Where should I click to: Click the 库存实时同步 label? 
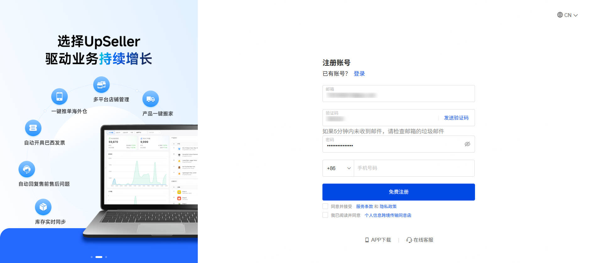[x=50, y=222]
